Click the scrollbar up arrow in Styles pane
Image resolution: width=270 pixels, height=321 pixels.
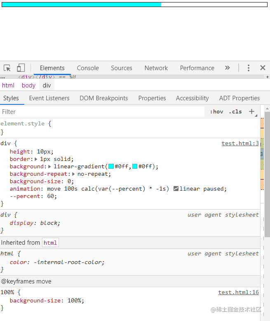coord(267,108)
